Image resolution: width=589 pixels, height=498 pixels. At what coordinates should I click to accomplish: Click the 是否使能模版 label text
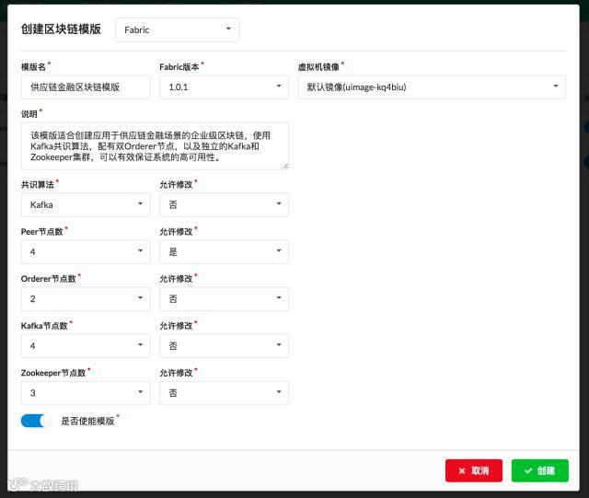point(87,421)
